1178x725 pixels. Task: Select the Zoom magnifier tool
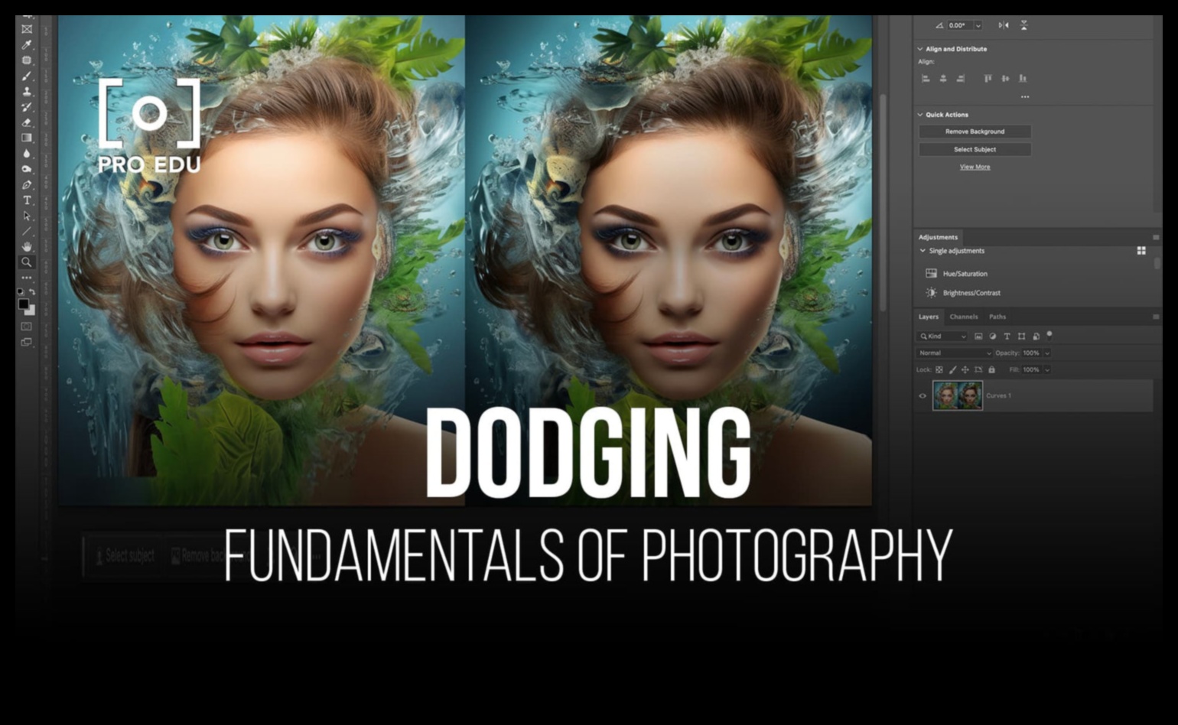coord(27,262)
